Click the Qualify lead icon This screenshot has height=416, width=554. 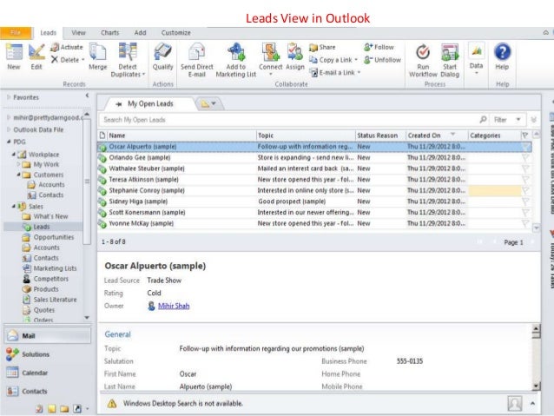coord(162,52)
